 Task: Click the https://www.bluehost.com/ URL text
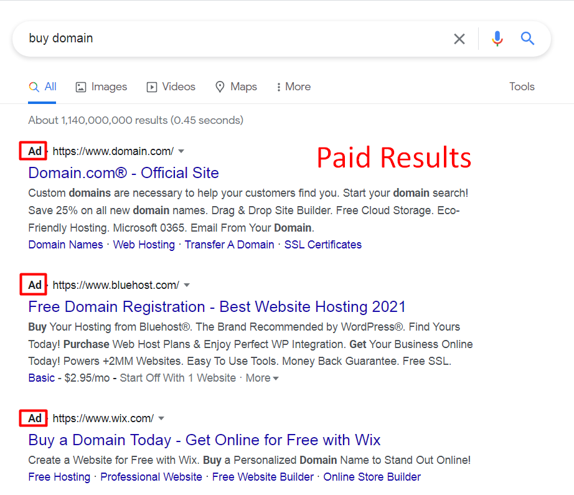116,285
